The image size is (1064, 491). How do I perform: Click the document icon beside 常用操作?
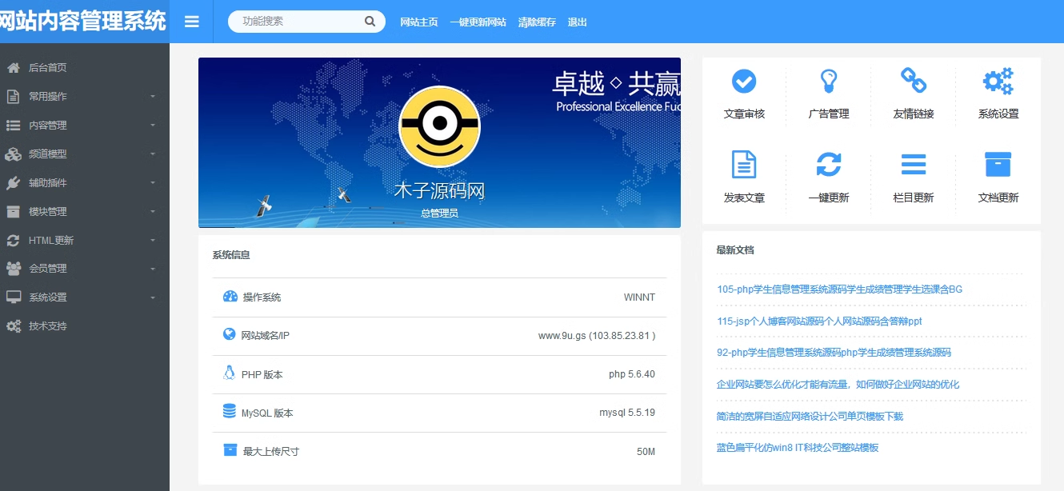13,97
